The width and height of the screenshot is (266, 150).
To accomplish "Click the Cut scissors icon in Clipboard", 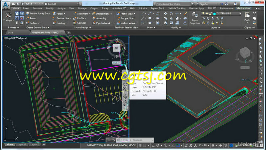I will [x=254, y=13].
